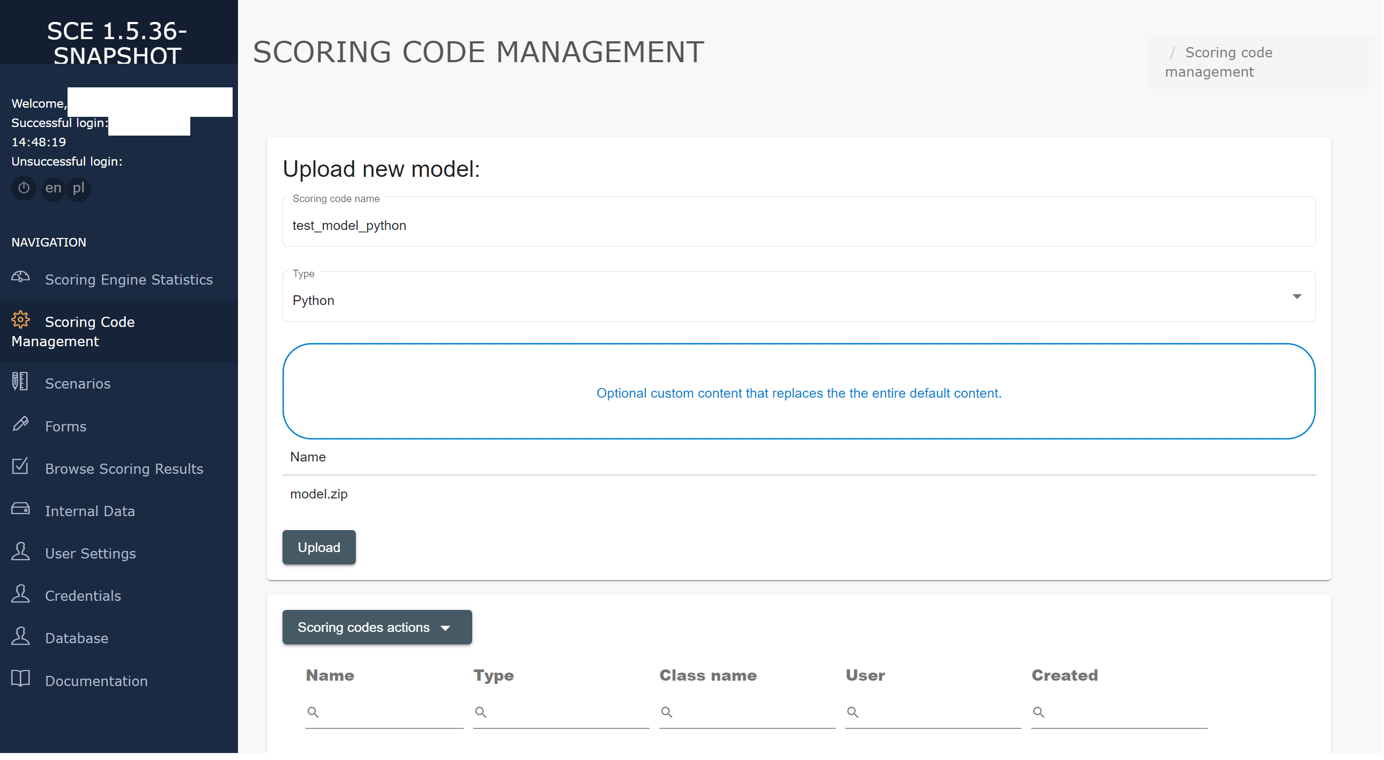Click the power logout icon

click(x=24, y=189)
